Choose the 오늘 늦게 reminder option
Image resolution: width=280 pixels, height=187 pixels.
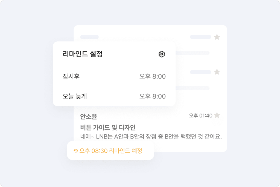tap(75, 96)
